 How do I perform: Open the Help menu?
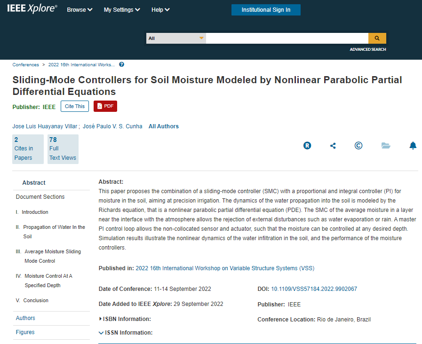(x=160, y=10)
